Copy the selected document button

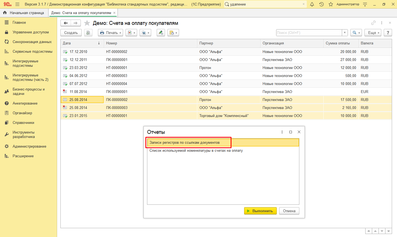coord(88,33)
